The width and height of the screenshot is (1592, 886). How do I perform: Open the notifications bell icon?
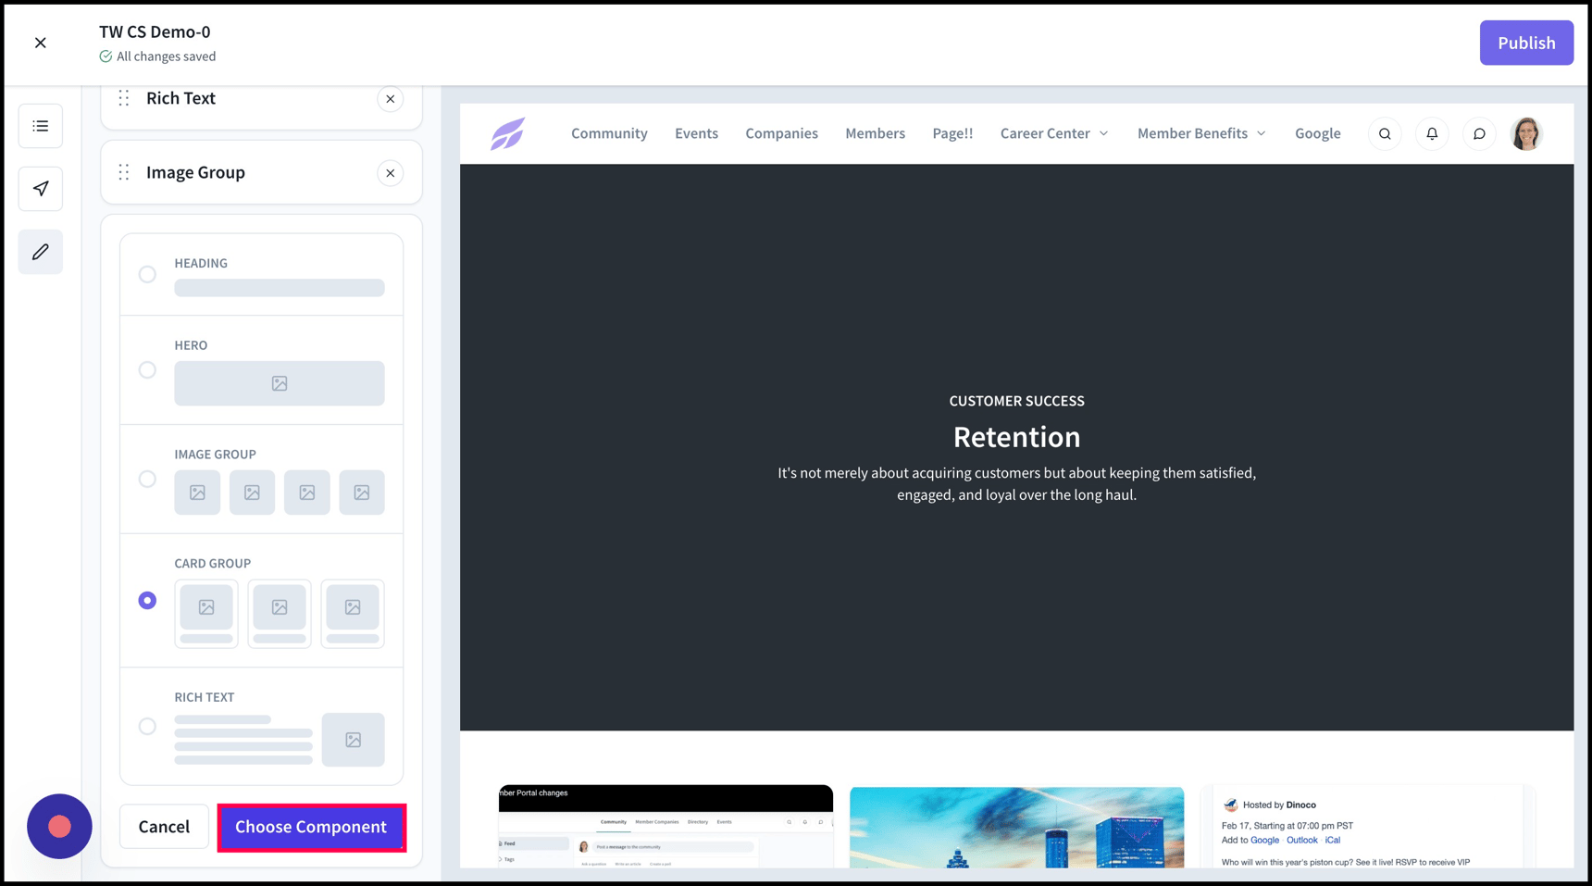point(1432,134)
